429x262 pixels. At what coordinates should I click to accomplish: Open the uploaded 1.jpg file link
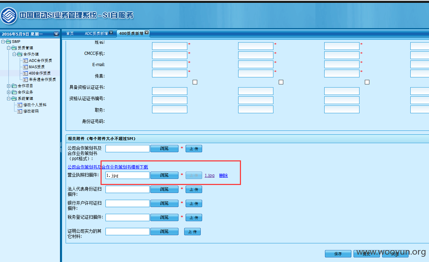coord(210,175)
